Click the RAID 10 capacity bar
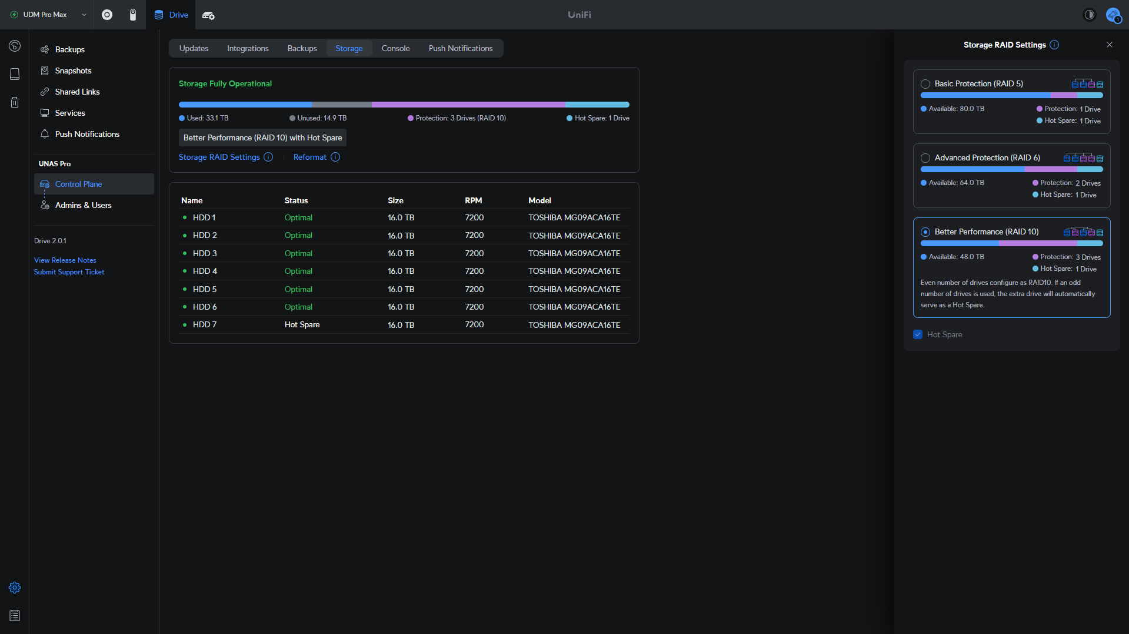The width and height of the screenshot is (1129, 634). pyautogui.click(x=1011, y=243)
